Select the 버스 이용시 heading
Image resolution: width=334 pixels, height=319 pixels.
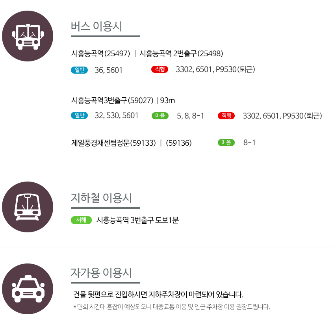coord(96,27)
